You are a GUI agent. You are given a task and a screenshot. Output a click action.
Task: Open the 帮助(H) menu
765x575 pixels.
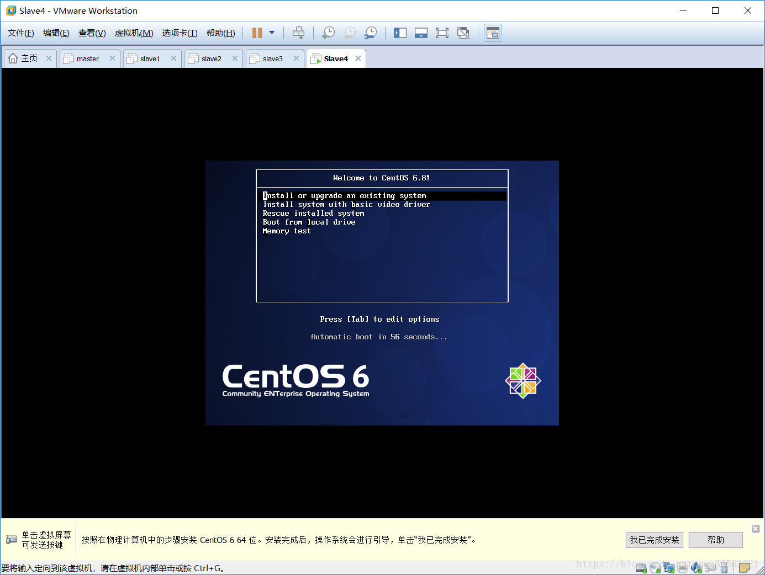pyautogui.click(x=220, y=33)
